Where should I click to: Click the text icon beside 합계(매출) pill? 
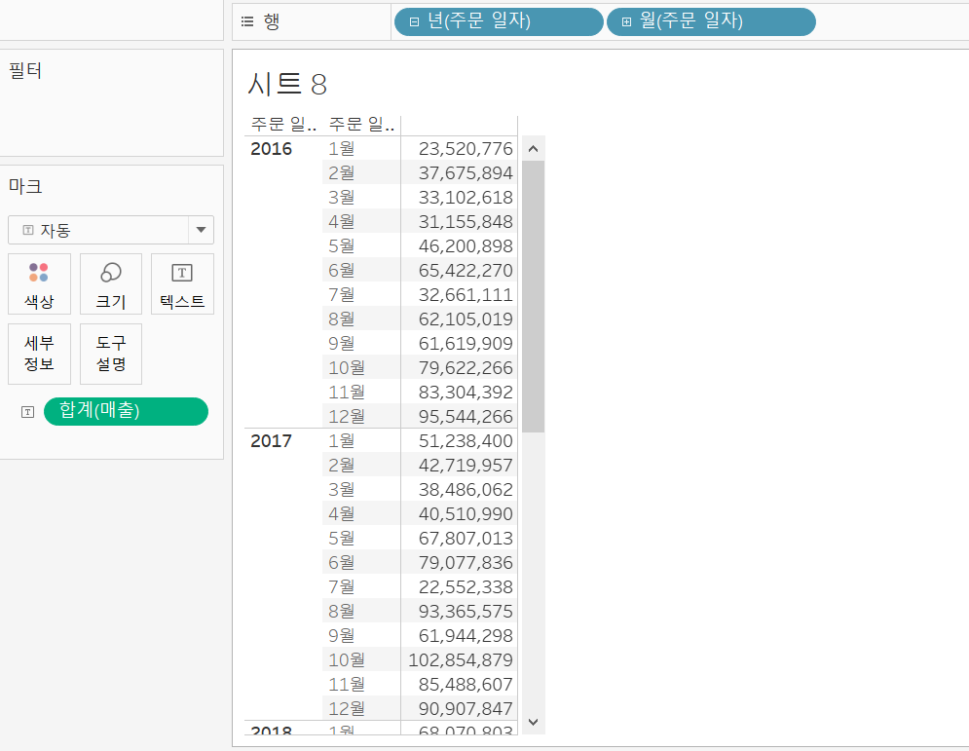click(28, 412)
